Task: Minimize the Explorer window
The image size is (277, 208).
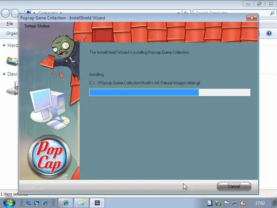Action: click(248, 4)
